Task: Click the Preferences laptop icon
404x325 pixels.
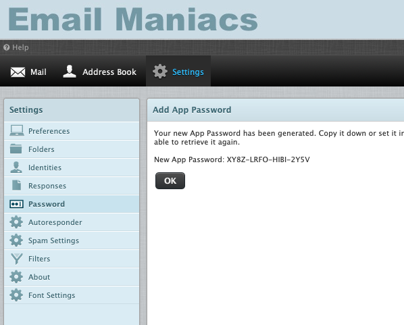Action: [17, 130]
